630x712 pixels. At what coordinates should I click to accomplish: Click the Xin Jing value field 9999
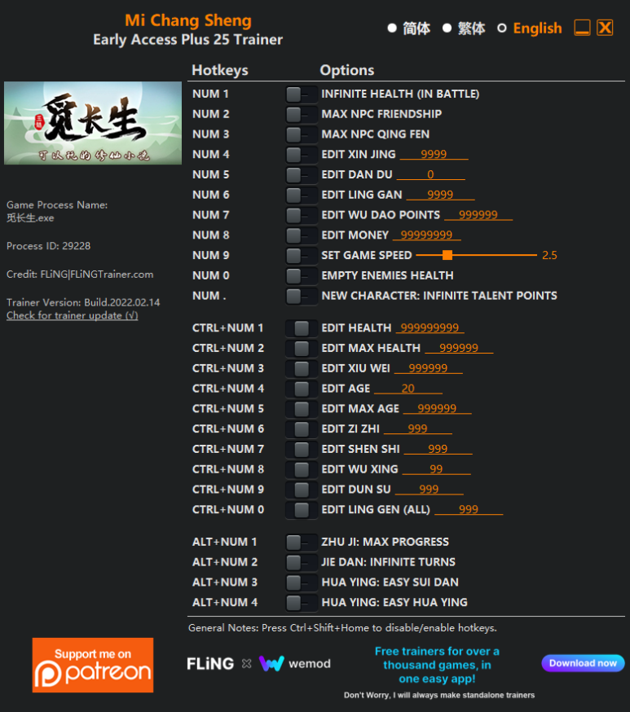(x=434, y=155)
